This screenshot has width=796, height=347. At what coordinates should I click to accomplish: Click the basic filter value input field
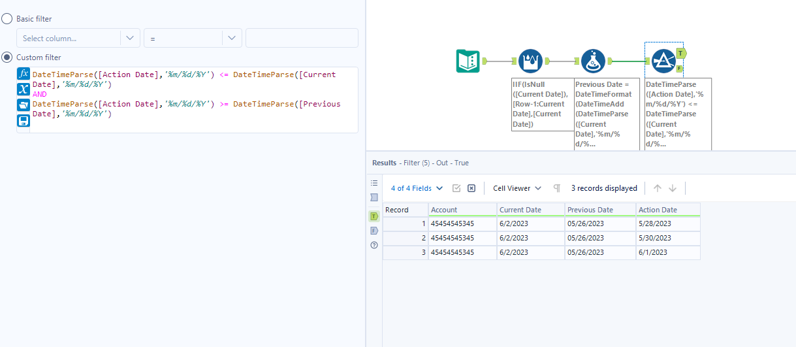point(302,39)
